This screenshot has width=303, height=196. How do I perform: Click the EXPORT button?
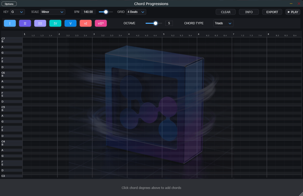pyautogui.click(x=272, y=12)
